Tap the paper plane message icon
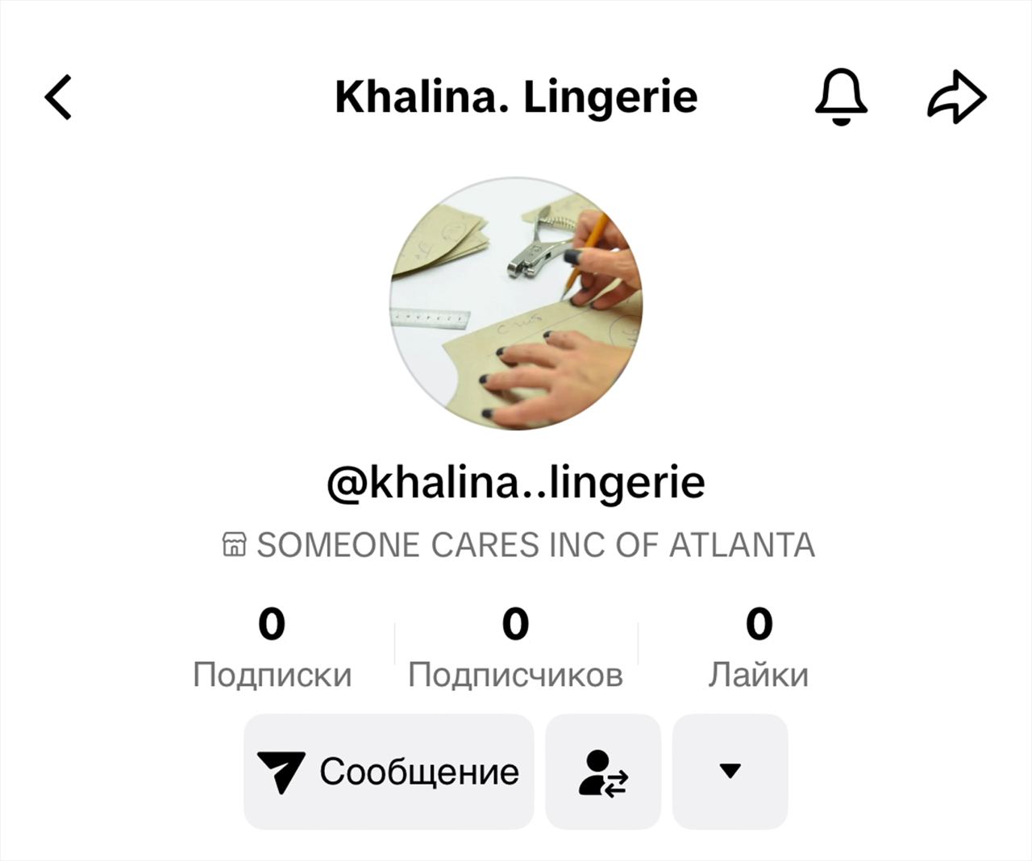1032x861 pixels. [280, 772]
